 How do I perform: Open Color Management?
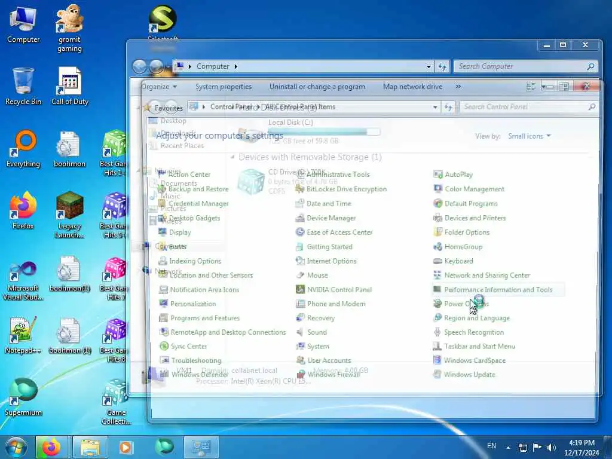469,189
